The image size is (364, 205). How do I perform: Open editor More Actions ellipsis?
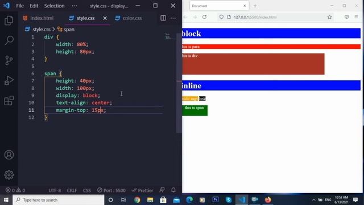click(x=173, y=18)
